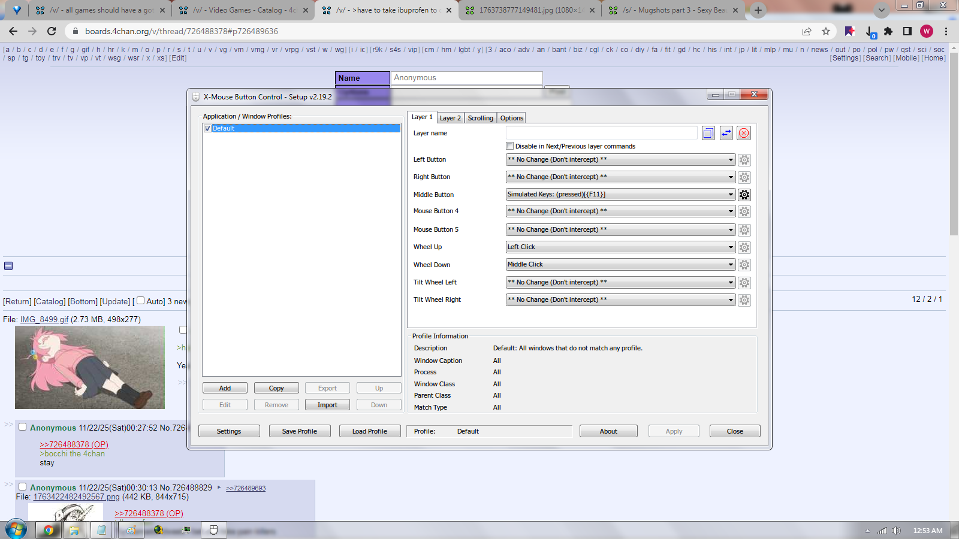Viewport: 959px width, 539px height.
Task: Click the Close button in X-Mouse dialog
Action: coord(735,431)
